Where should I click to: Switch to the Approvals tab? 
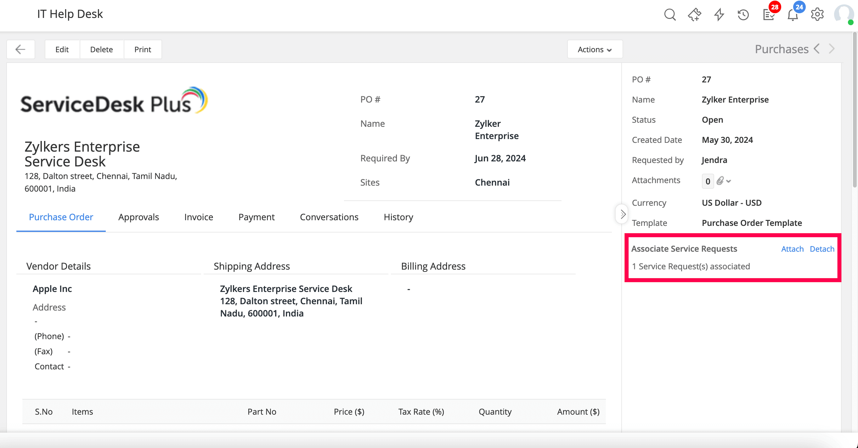tap(138, 217)
